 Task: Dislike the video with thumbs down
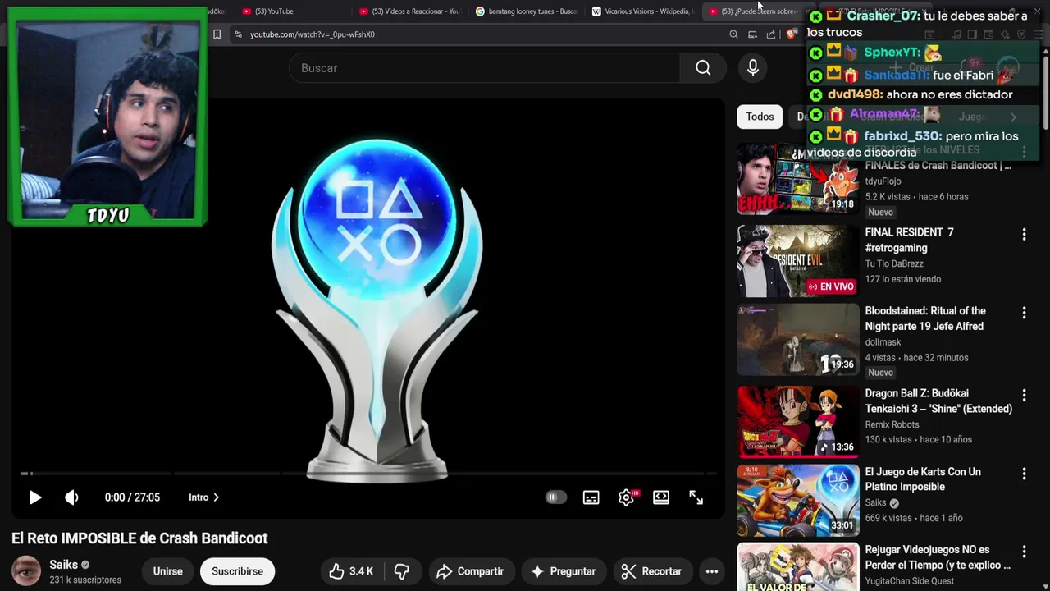(x=401, y=571)
